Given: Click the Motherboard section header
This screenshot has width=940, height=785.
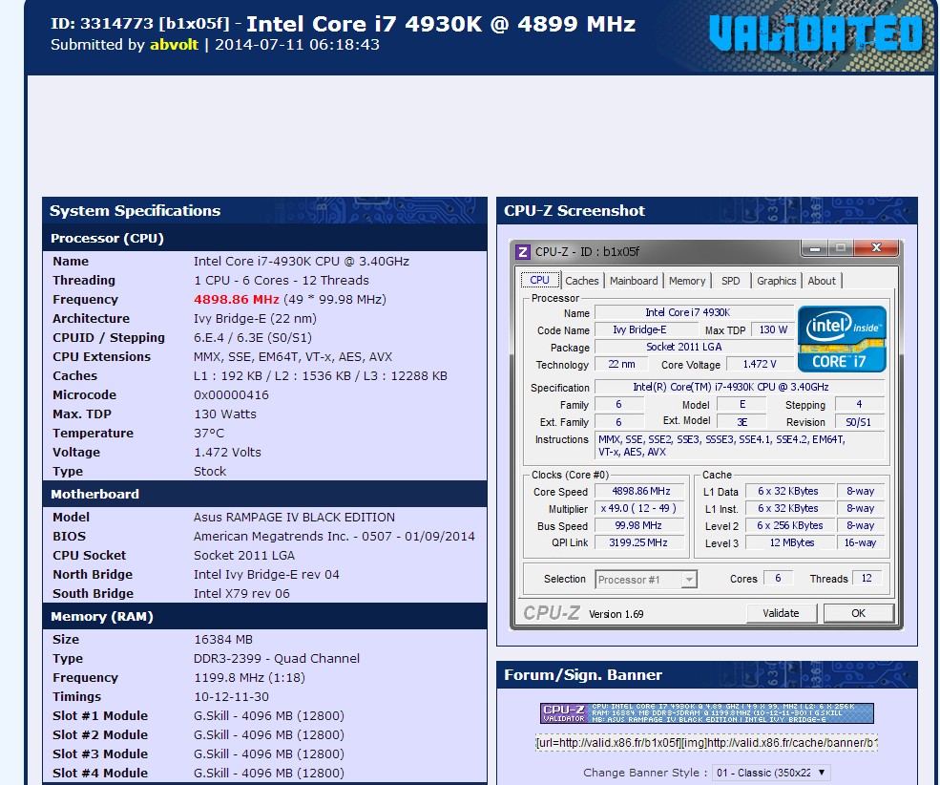Looking at the screenshot, I should 264,494.
